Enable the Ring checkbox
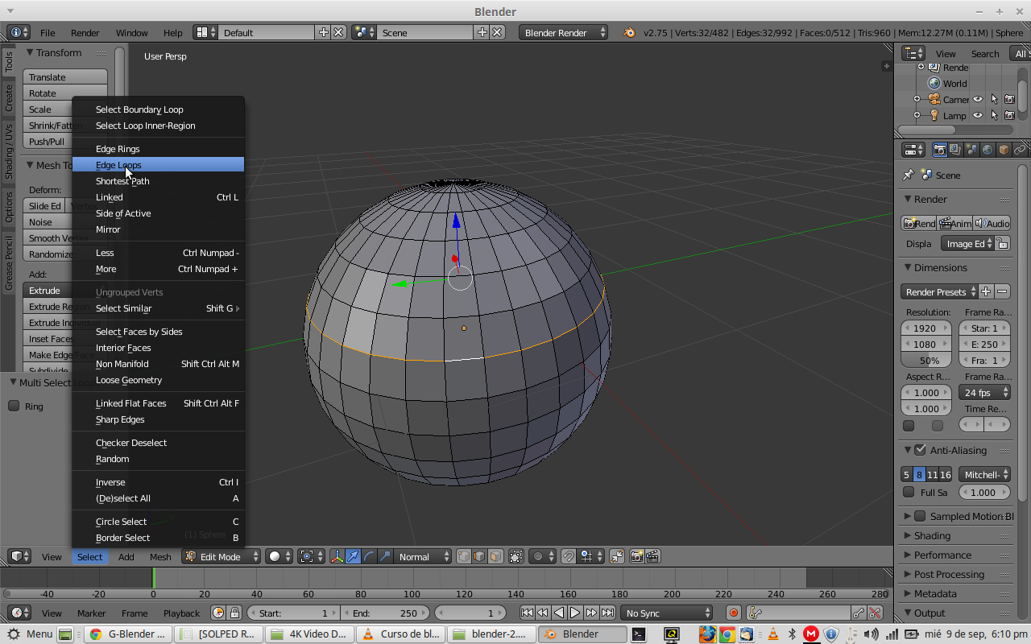 tap(14, 406)
